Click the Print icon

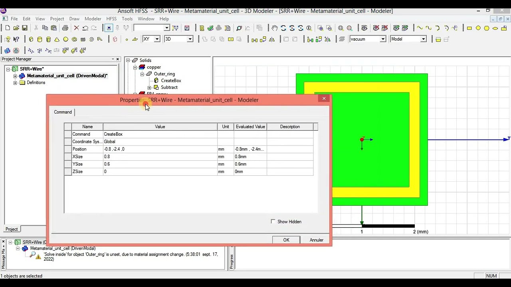(65, 28)
